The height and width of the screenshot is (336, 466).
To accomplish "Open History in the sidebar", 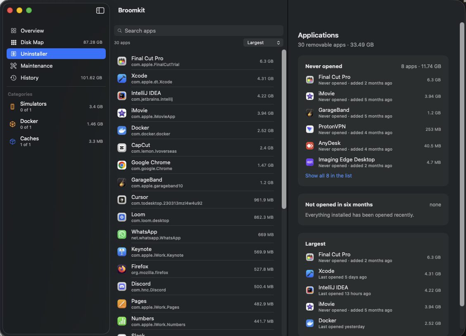I will (x=56, y=78).
